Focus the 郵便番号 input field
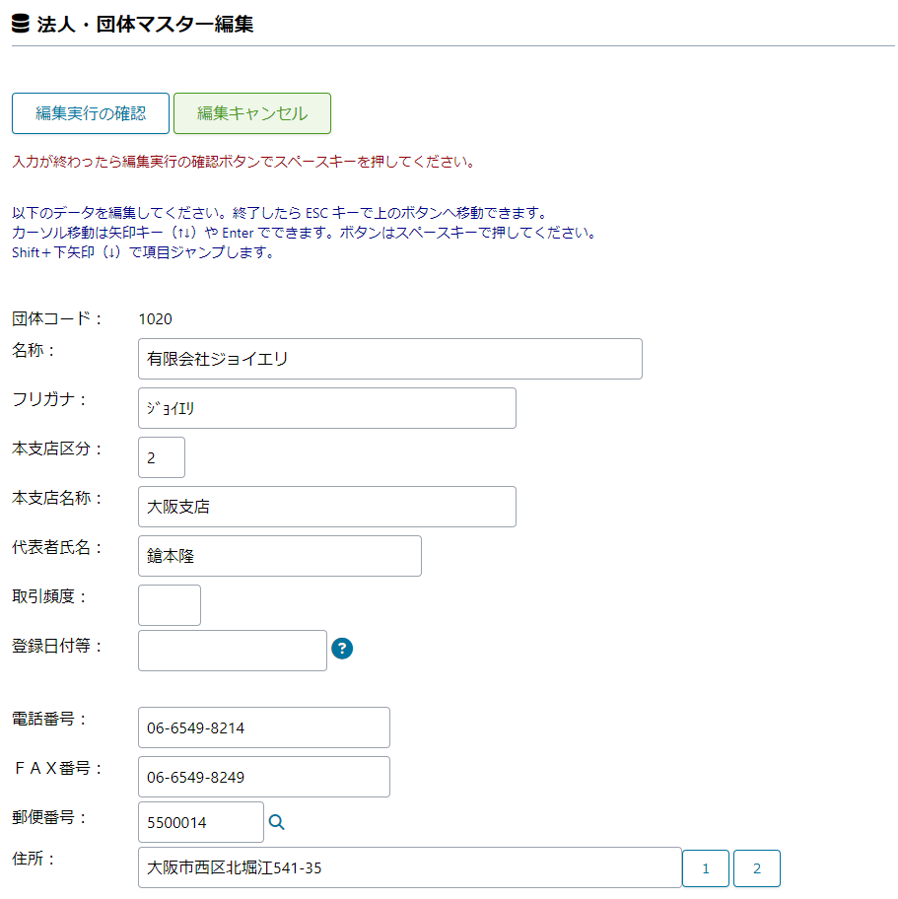The image size is (898, 899). click(x=201, y=822)
